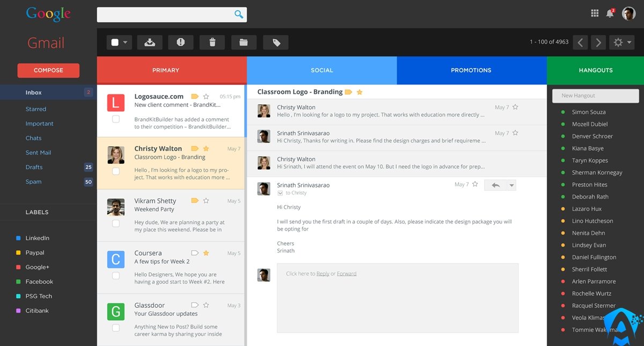
Task: Click the label tag beside the conversation title
Action: (x=348, y=92)
